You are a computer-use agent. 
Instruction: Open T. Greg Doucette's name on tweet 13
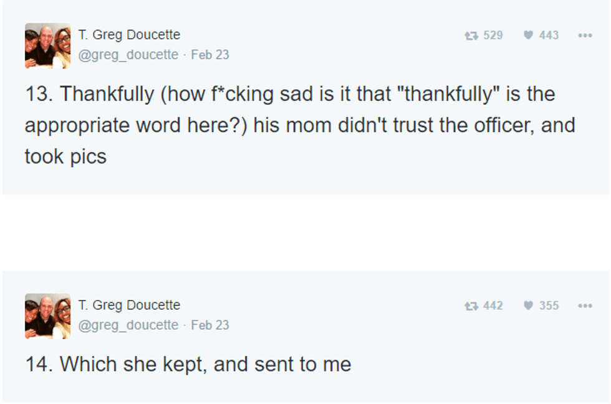[129, 35]
